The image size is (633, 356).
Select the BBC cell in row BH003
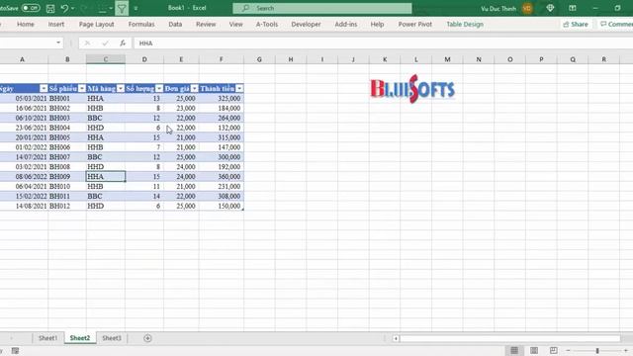pyautogui.click(x=106, y=118)
